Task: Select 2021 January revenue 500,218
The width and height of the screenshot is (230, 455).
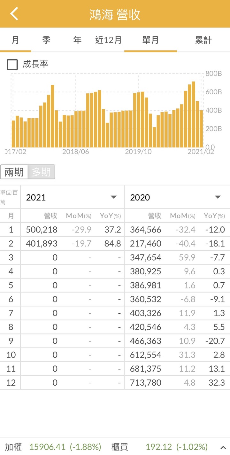Action: click(42, 230)
